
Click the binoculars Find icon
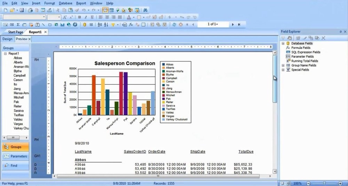[x=145, y=10]
